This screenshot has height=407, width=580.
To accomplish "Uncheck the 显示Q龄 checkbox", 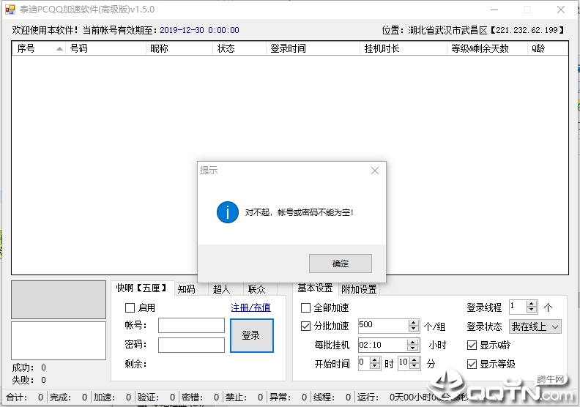I will click(x=472, y=345).
